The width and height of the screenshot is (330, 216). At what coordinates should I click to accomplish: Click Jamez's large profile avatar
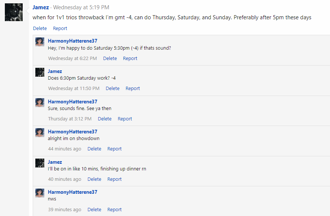point(14,12)
